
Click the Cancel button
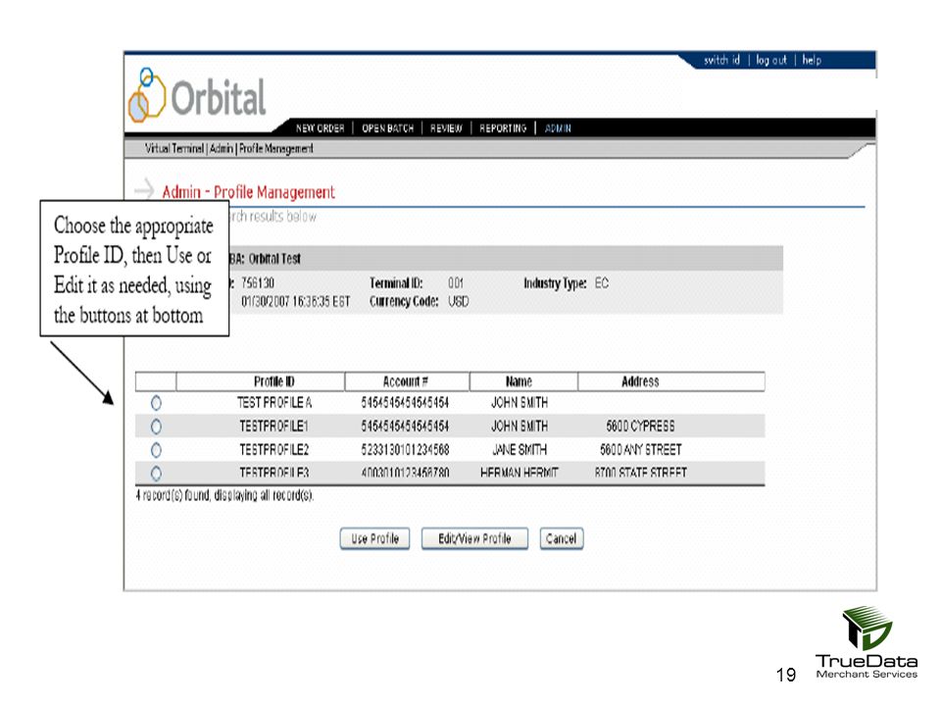pos(561,538)
